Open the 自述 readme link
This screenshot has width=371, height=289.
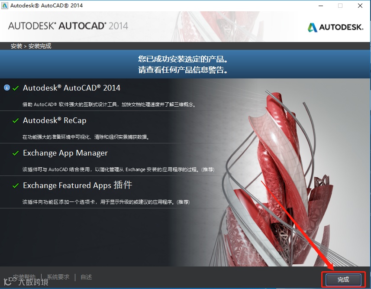coord(86,277)
